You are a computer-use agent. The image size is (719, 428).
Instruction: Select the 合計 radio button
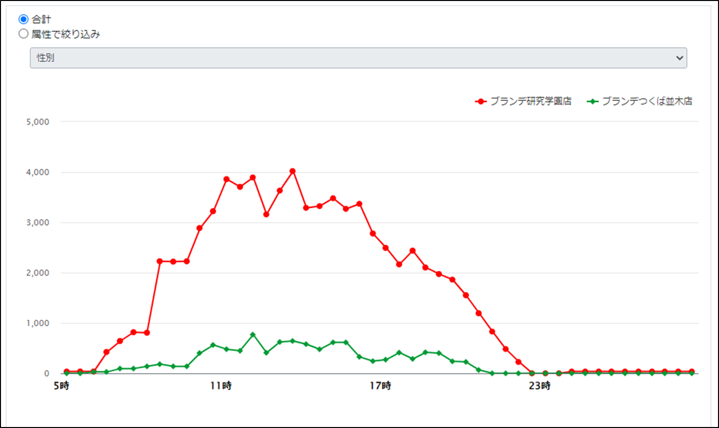[23, 19]
